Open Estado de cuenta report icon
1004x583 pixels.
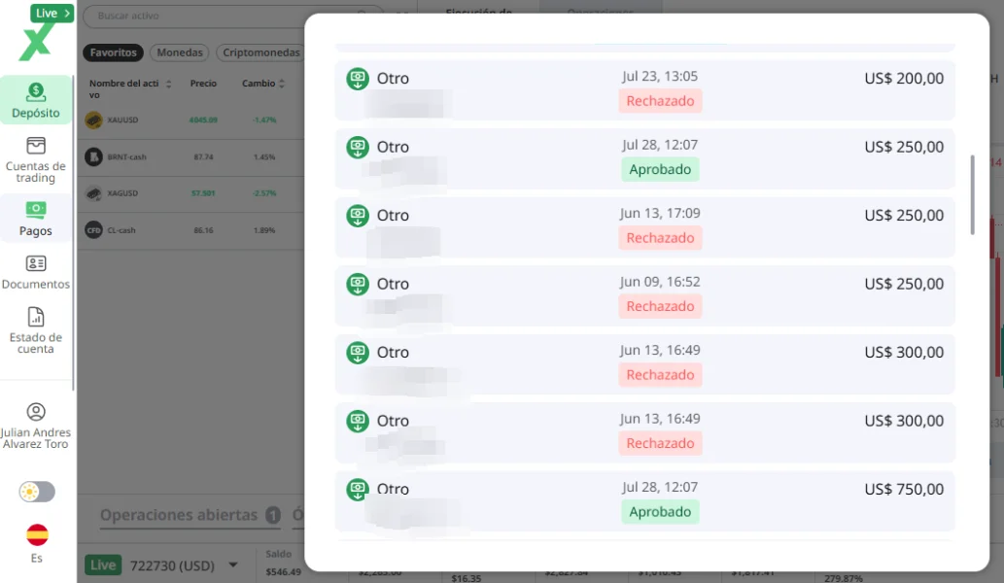tap(36, 317)
